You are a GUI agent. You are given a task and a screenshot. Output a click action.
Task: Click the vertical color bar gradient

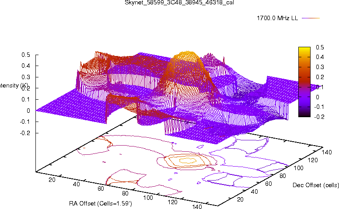coord(304,82)
